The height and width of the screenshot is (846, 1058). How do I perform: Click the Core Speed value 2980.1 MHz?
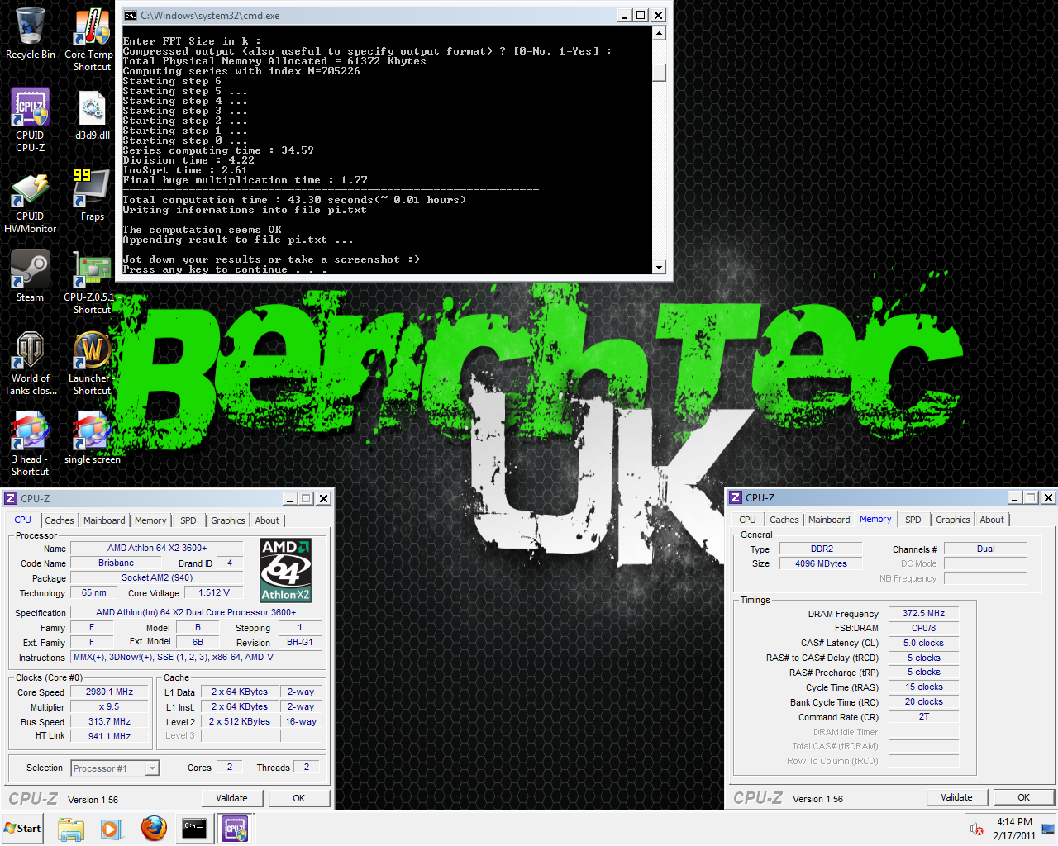coord(109,692)
